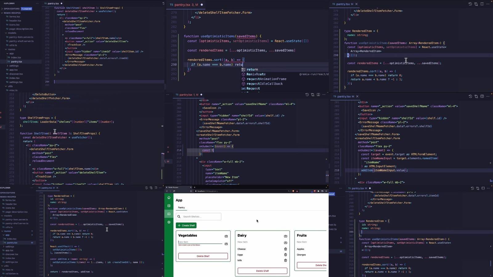Open pantry-shelf.server.ts in the top-left explorer
Screen dimensions: 493x277
coord(21,41)
